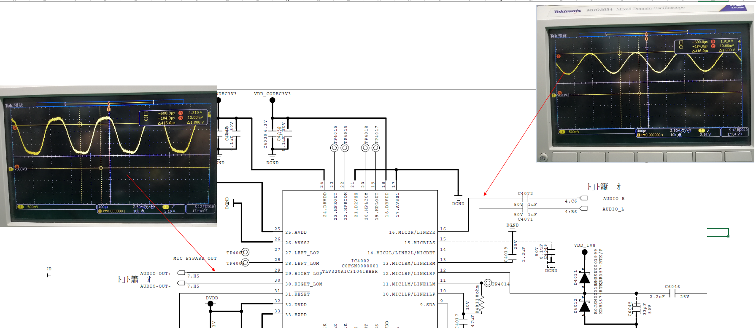Select the TP4019 test point symbol
Image resolution: width=756 pixels, height=328 pixels.
click(345, 148)
